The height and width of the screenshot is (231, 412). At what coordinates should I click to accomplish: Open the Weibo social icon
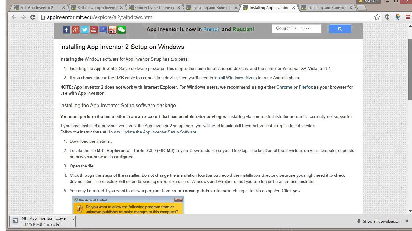click(112, 30)
